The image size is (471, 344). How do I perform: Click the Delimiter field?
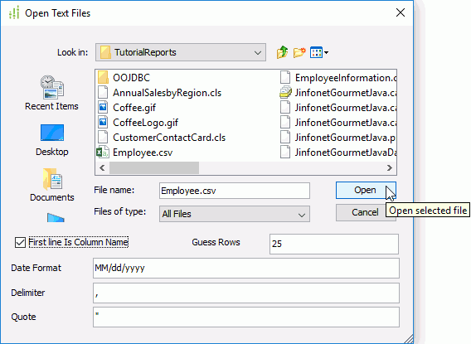point(246,293)
